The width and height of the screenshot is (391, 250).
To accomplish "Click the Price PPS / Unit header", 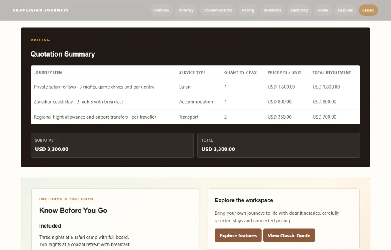I will coord(284,72).
